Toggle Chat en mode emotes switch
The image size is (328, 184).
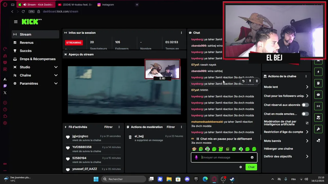pos(305,114)
